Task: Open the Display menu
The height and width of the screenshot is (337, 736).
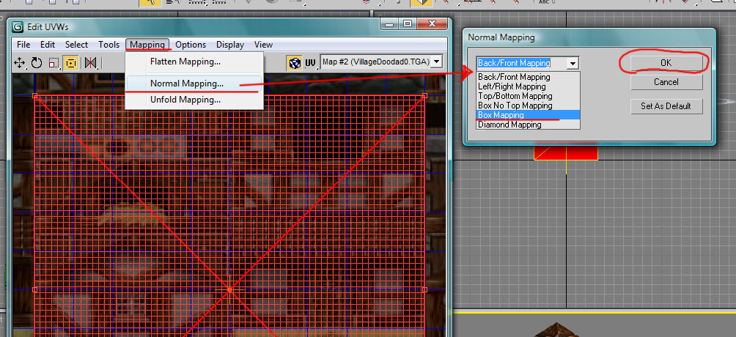Action: point(230,45)
